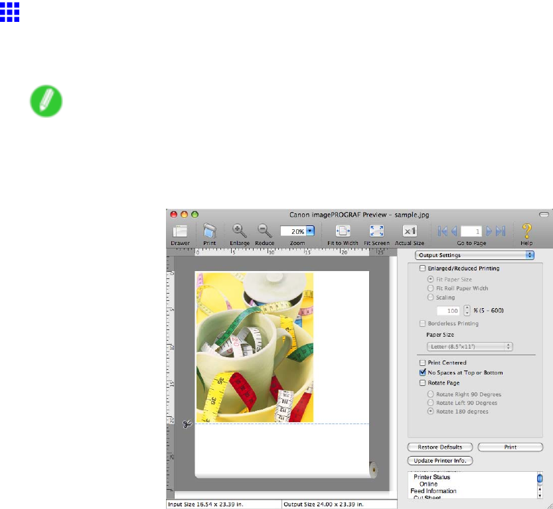Click the Feed Information text line
This screenshot has height=509, width=553.
(433, 490)
